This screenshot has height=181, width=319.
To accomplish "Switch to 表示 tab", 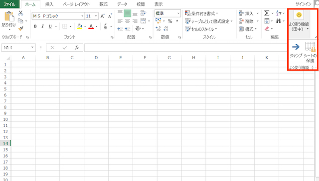I will click(x=159, y=4).
